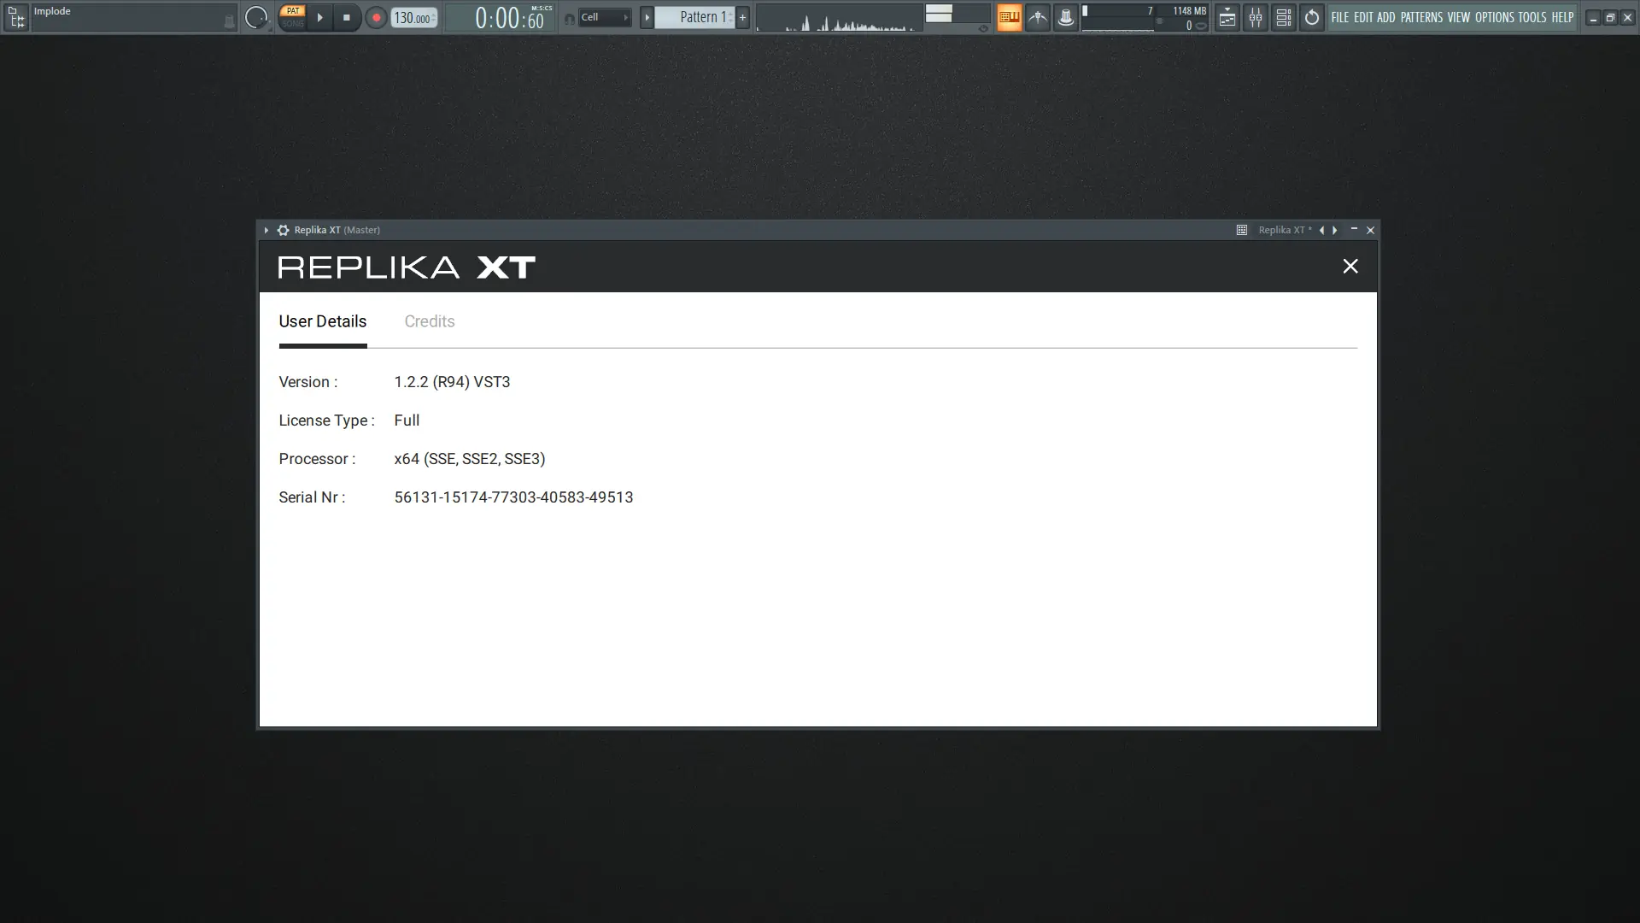This screenshot has width=1640, height=923.
Task: Toggle the record button
Action: coord(376,17)
